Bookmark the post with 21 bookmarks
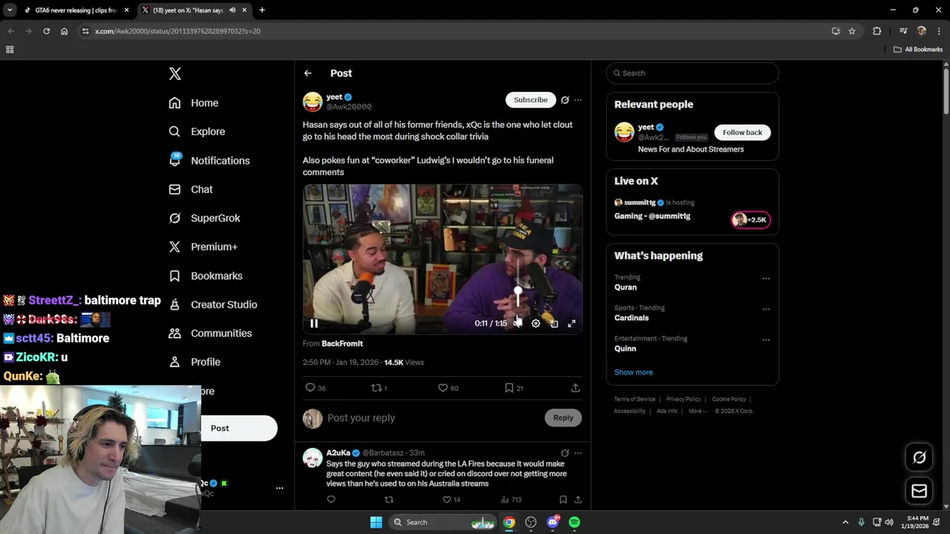Image resolution: width=950 pixels, height=534 pixels. [514, 388]
